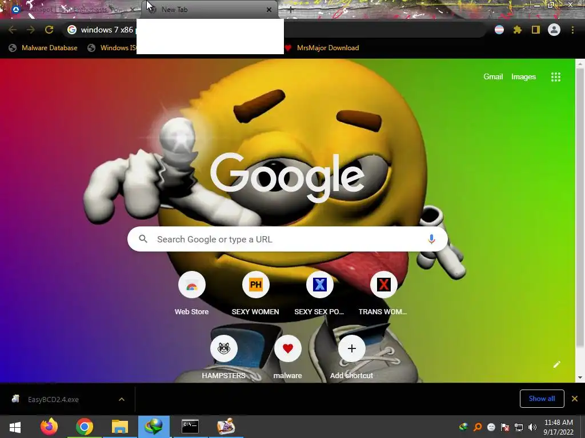585x438 pixels.
Task: Open Chrome from taskbar
Action: click(85, 427)
